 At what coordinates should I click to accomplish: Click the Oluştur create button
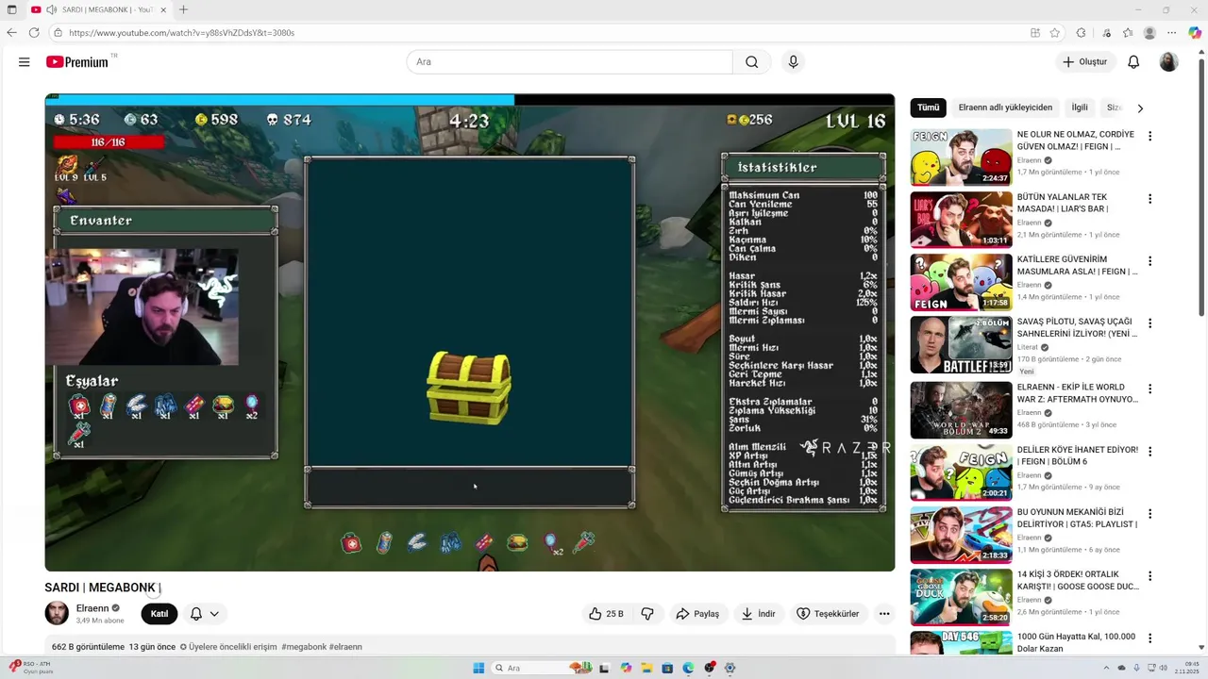(1085, 62)
